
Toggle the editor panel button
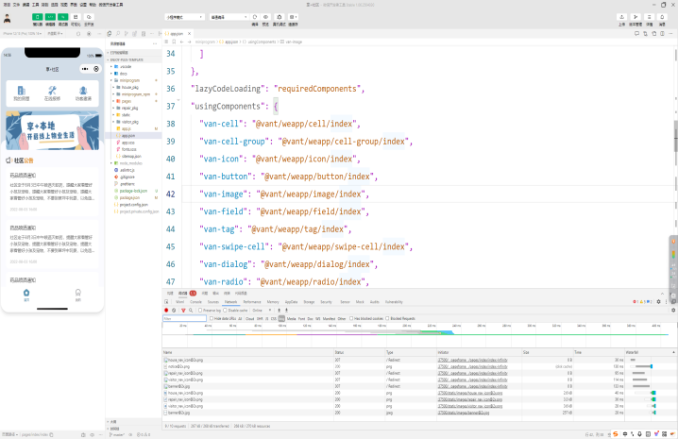(50, 17)
